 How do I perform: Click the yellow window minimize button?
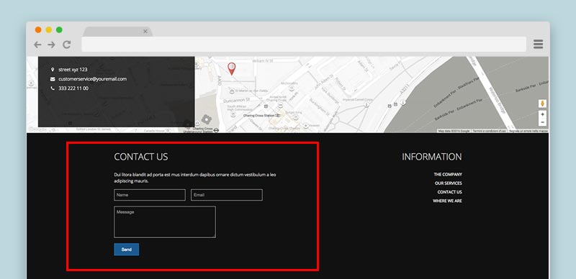click(48, 29)
